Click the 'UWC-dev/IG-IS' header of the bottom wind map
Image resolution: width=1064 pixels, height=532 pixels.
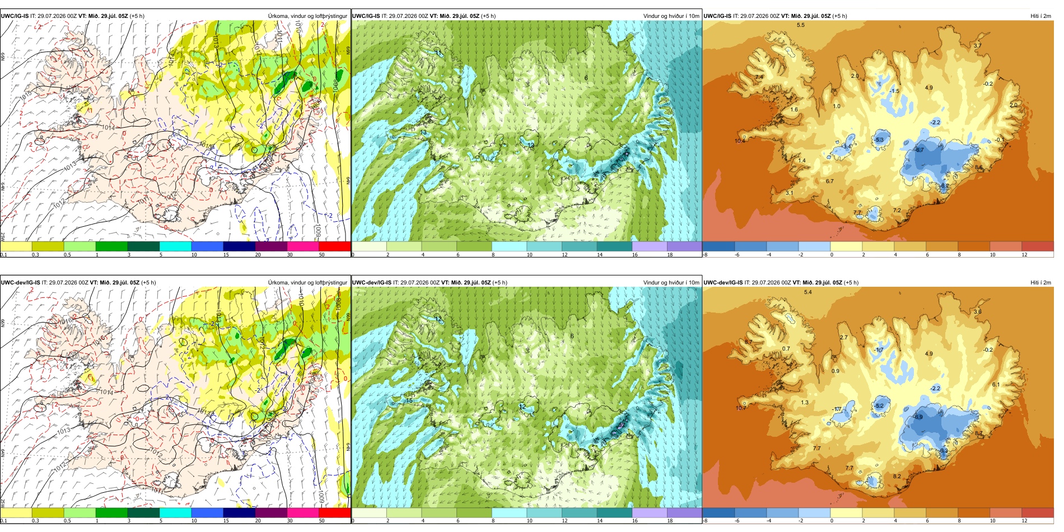pyautogui.click(x=372, y=283)
